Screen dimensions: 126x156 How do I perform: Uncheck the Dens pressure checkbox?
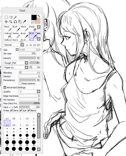[11, 110]
